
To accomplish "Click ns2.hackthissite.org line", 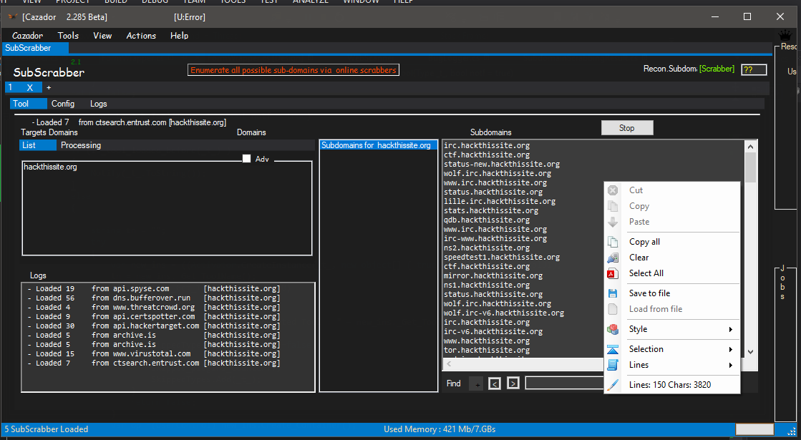I will coord(487,248).
